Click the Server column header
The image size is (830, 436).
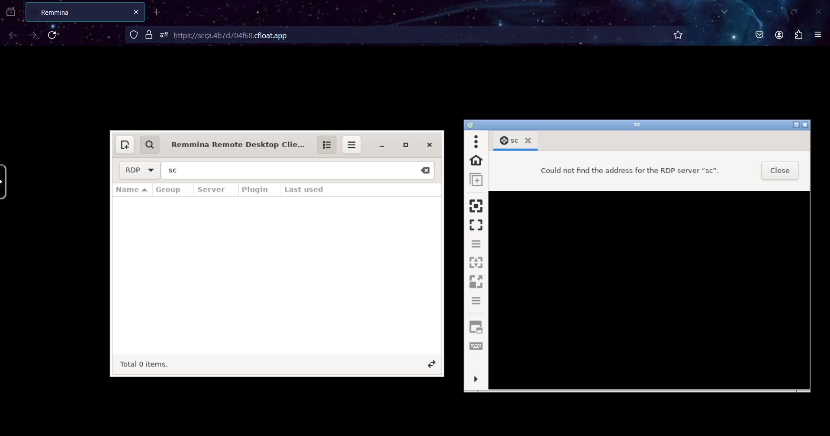click(x=216, y=189)
